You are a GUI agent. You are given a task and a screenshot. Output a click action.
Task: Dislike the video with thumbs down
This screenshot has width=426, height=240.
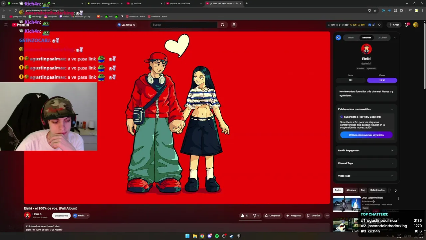(x=256, y=216)
